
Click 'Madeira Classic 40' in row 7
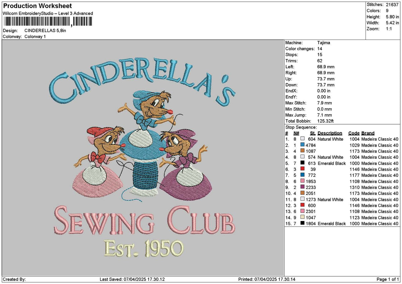tap(380, 175)
